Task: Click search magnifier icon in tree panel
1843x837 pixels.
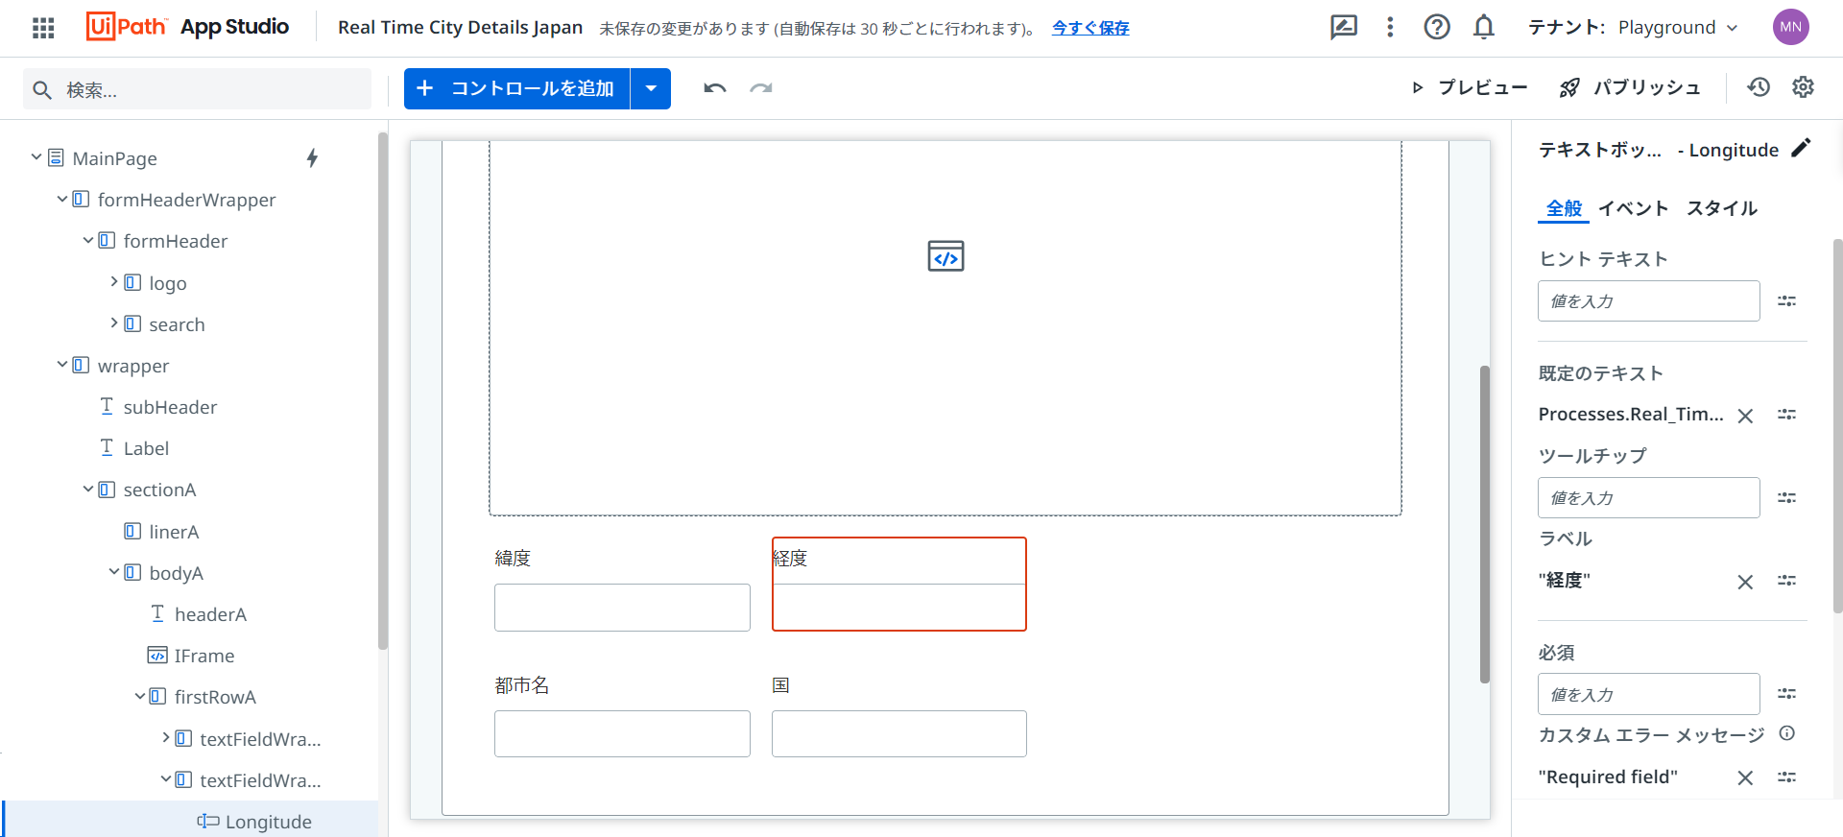Action: (42, 90)
